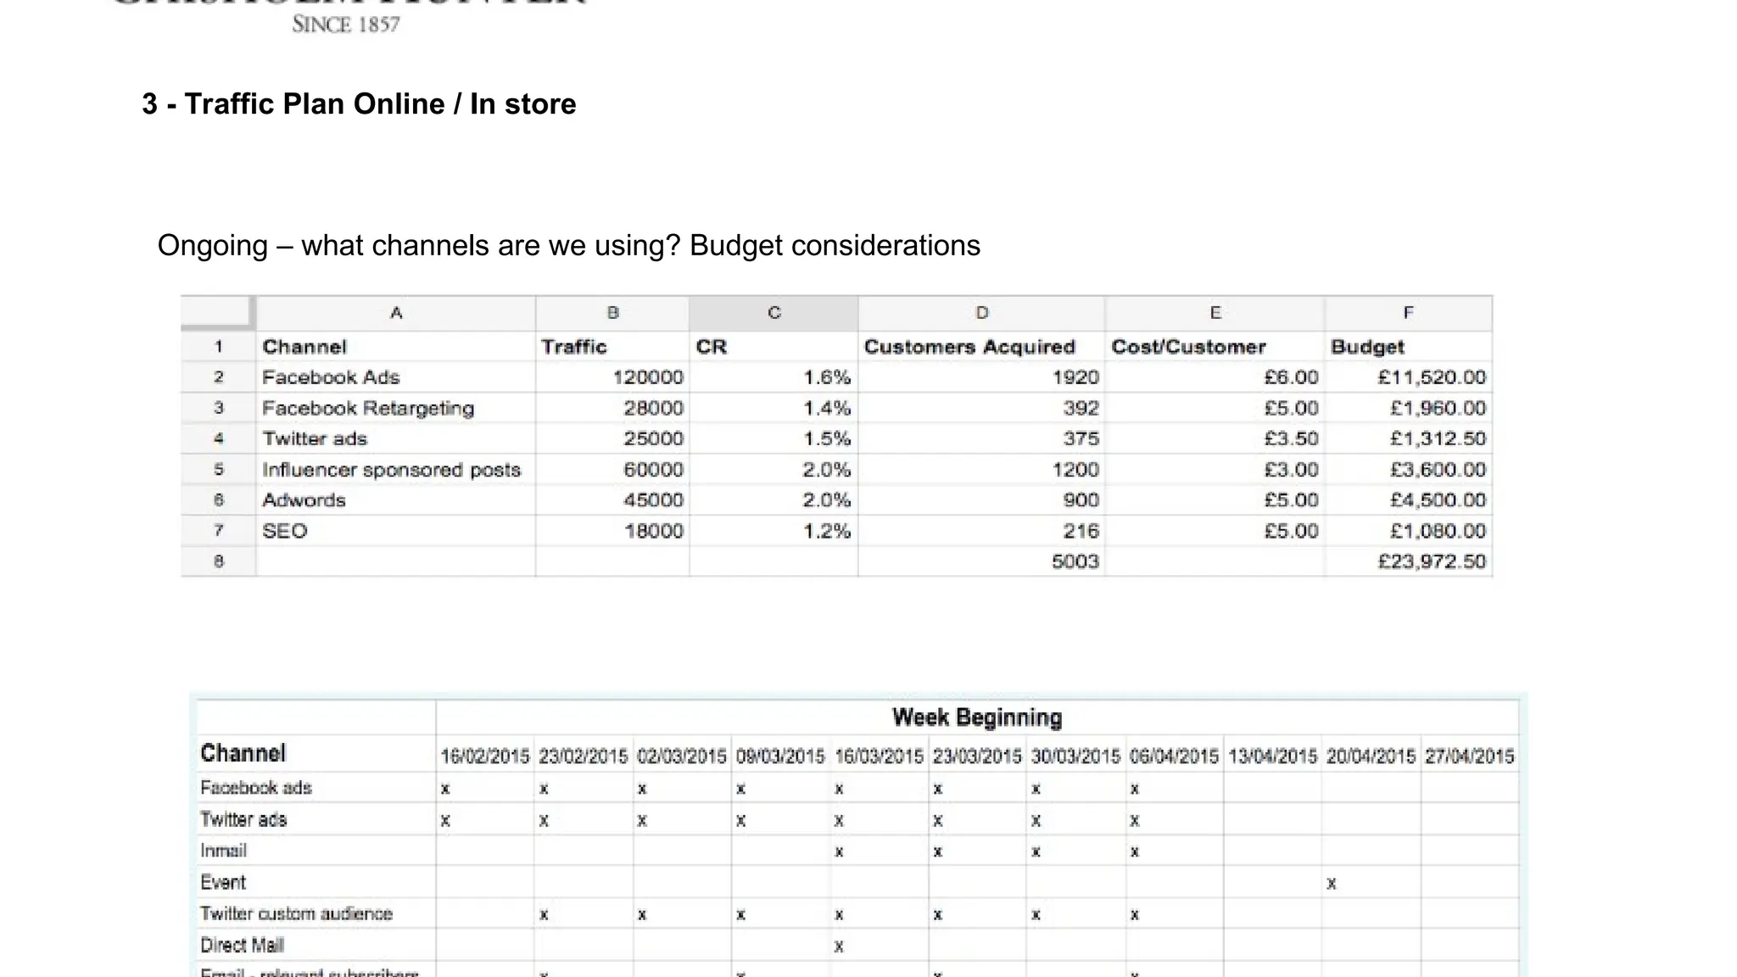Click the 27/04/2015 week column header
This screenshot has height=977, width=1737.
tap(1469, 756)
